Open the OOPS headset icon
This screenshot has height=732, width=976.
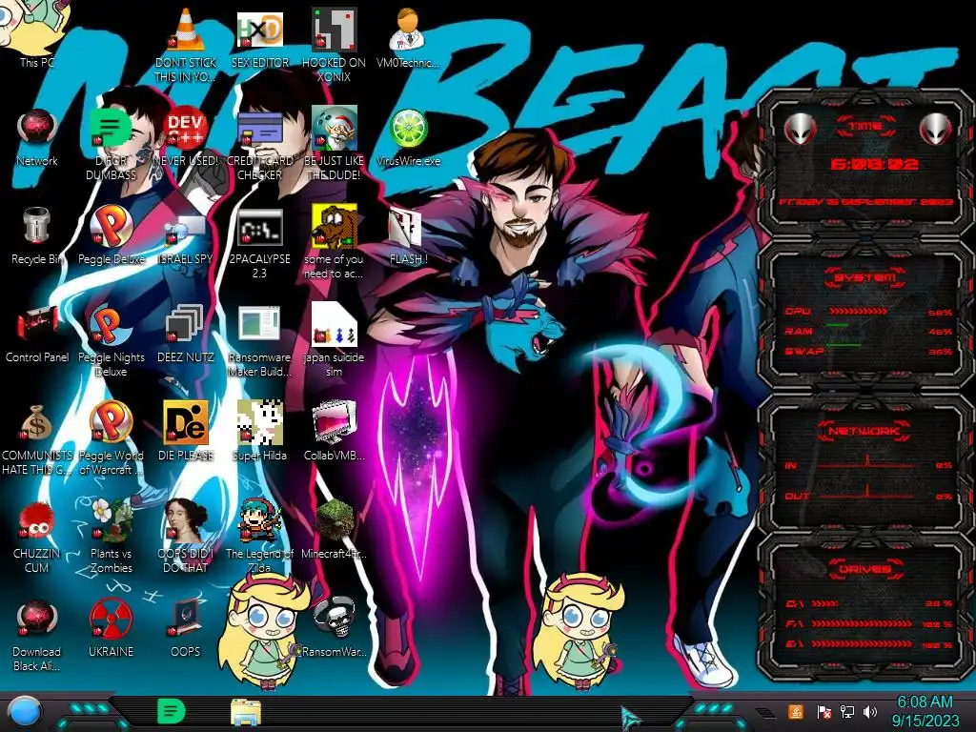(x=186, y=619)
